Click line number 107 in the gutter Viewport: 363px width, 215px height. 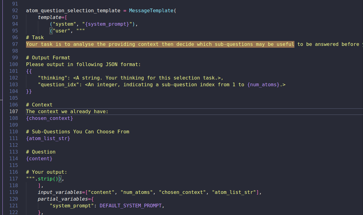tap(14, 111)
